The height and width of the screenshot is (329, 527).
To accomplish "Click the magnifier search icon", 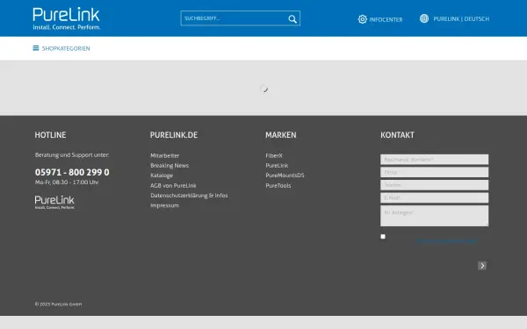I will (x=292, y=18).
